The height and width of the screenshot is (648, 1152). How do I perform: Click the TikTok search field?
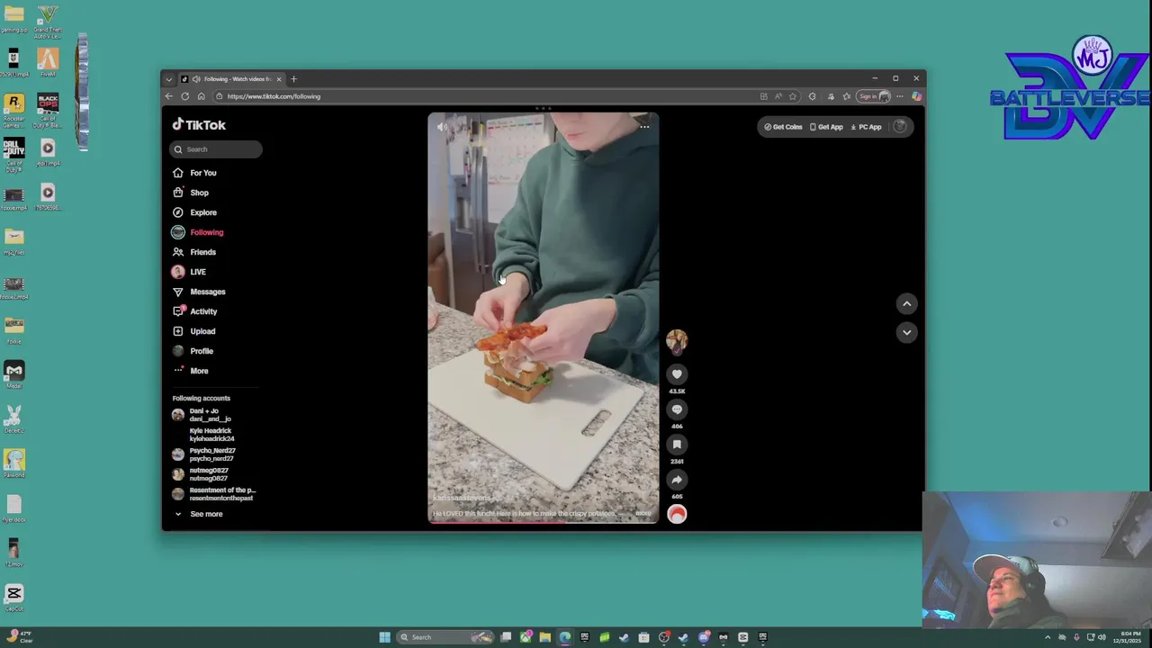(216, 149)
